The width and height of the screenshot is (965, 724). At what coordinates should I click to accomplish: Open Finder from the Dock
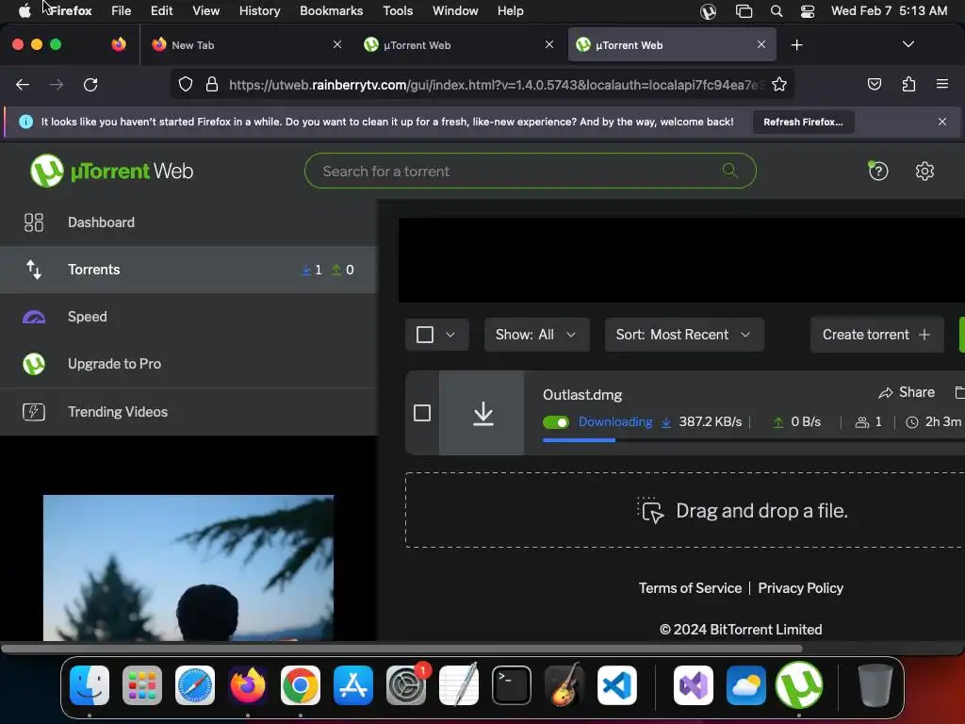(90, 685)
